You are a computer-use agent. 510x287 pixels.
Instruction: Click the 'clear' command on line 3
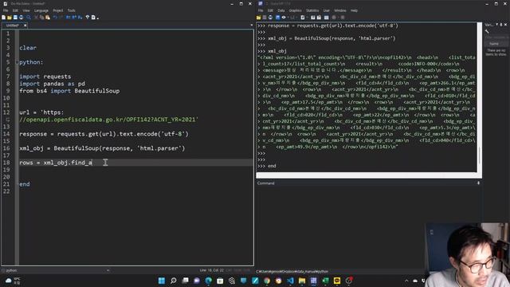pos(28,48)
